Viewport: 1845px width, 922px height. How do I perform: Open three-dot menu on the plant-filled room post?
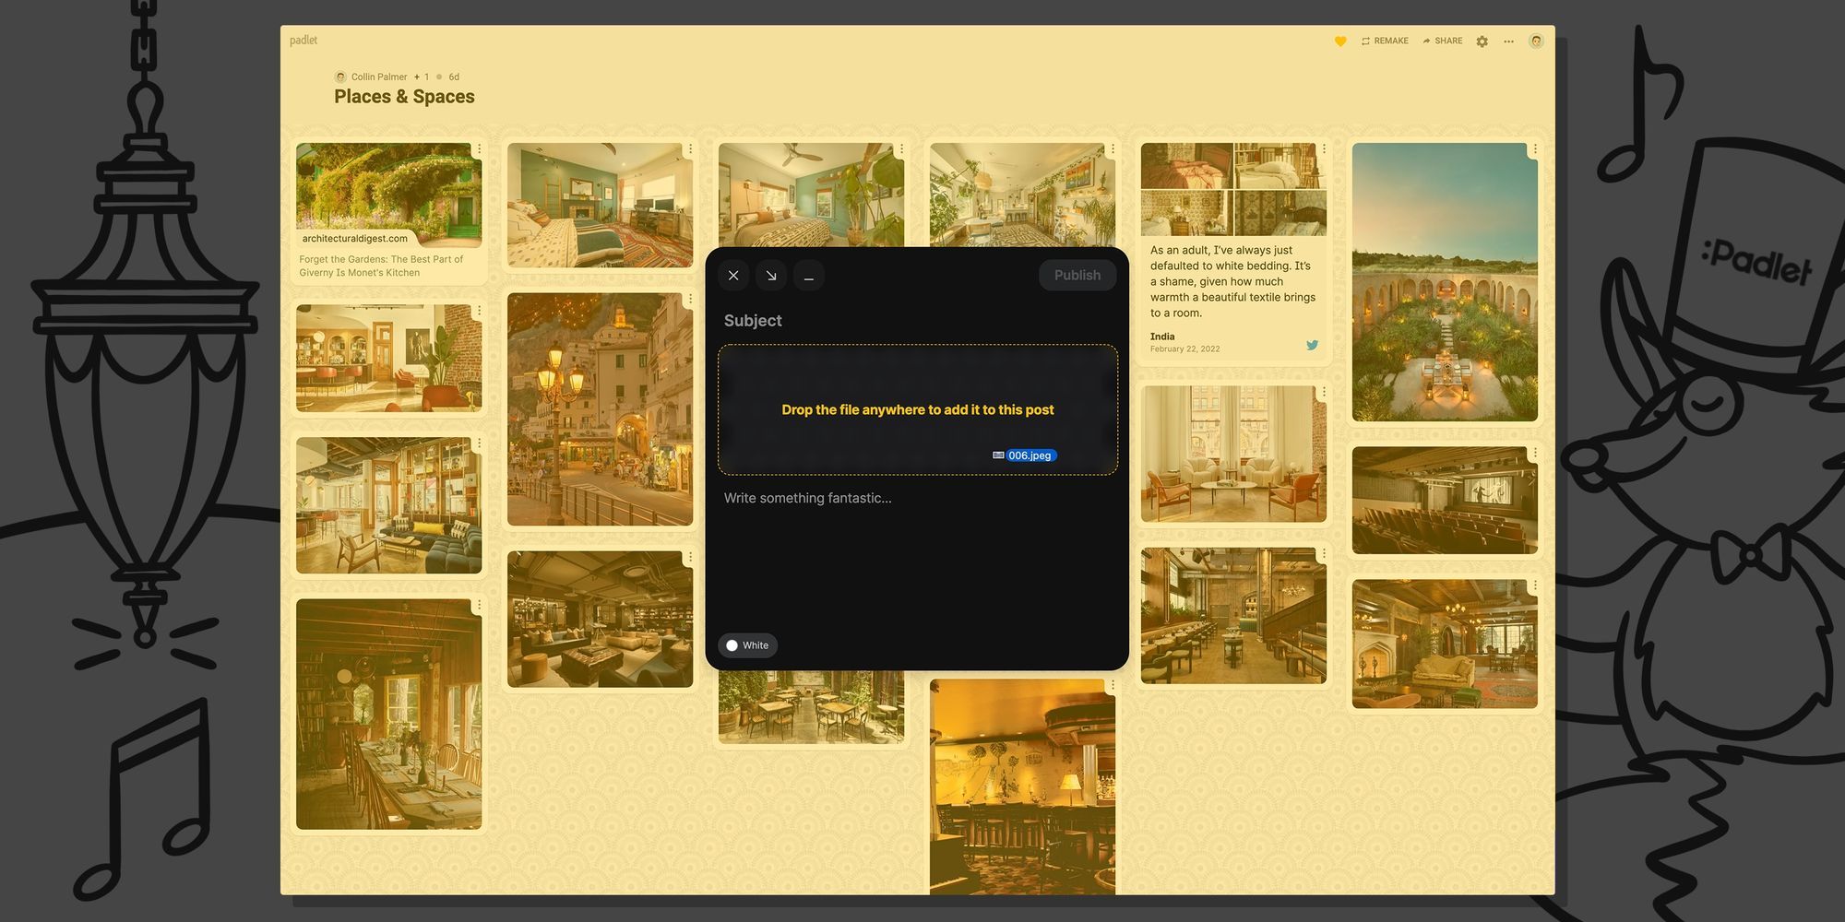pyautogui.click(x=1113, y=149)
